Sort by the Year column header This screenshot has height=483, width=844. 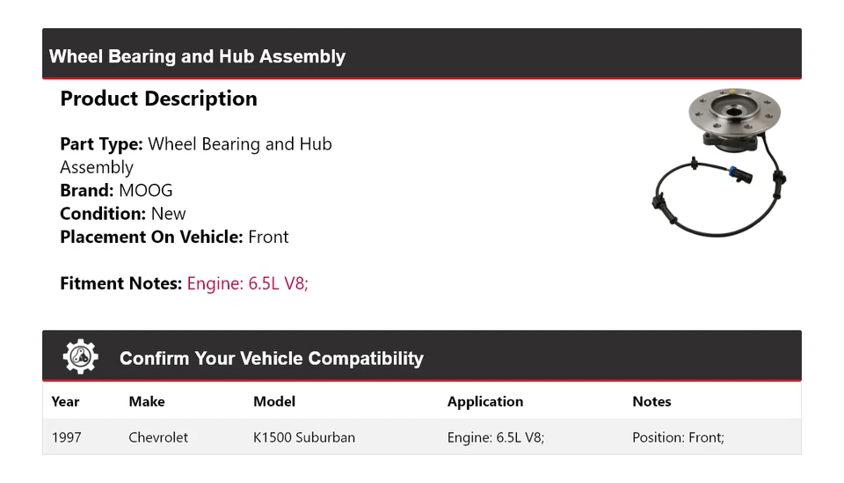coord(65,401)
